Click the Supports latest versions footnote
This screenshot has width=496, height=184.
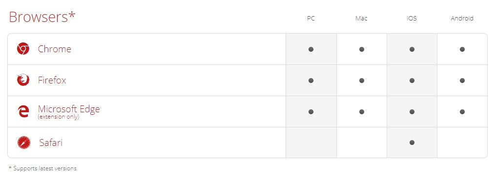(42, 168)
